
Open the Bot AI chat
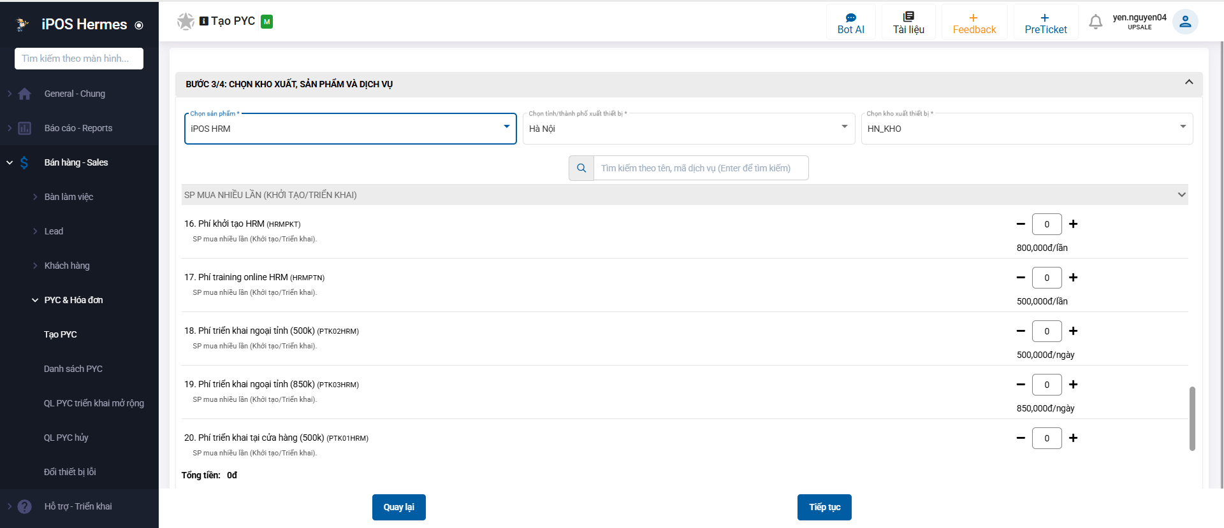[x=851, y=23]
